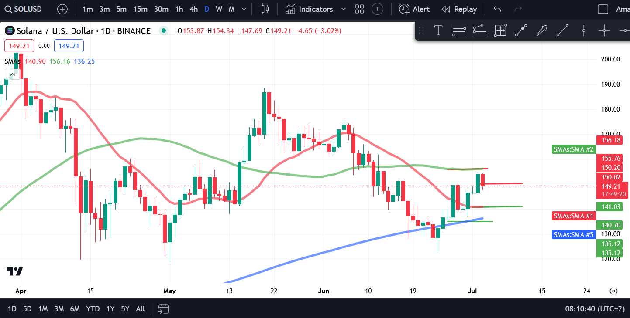Image resolution: width=630 pixels, height=318 pixels.
Task: Click the plus icon to compare symbols
Action: click(62, 9)
